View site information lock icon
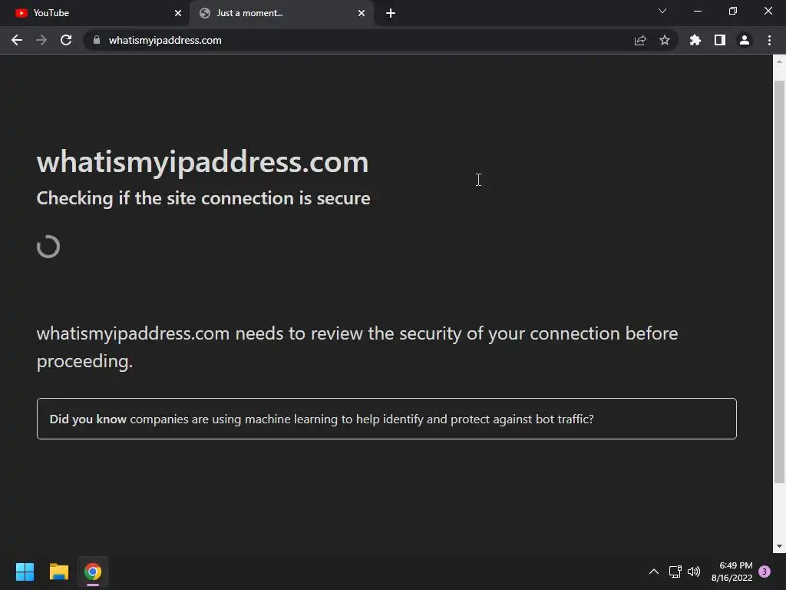Viewport: 786px width, 590px height. (97, 40)
